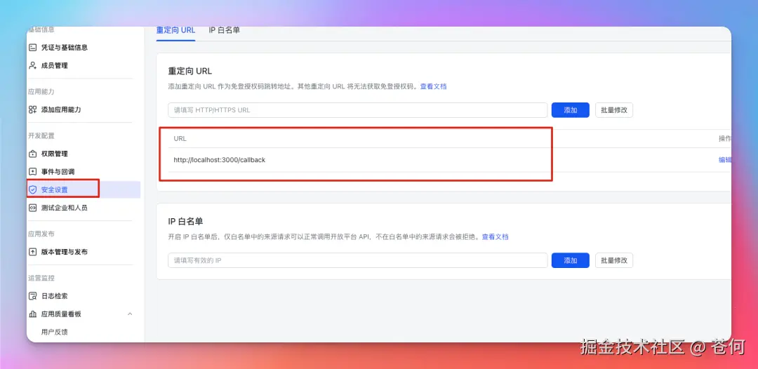This screenshot has width=758, height=369.
Task: Focus the 请填写有效的 IP input field
Action: coord(358,260)
